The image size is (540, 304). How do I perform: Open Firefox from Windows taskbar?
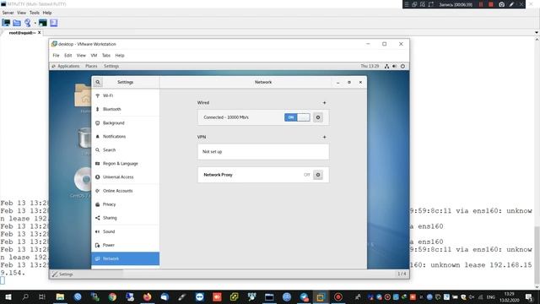[x=147, y=296]
